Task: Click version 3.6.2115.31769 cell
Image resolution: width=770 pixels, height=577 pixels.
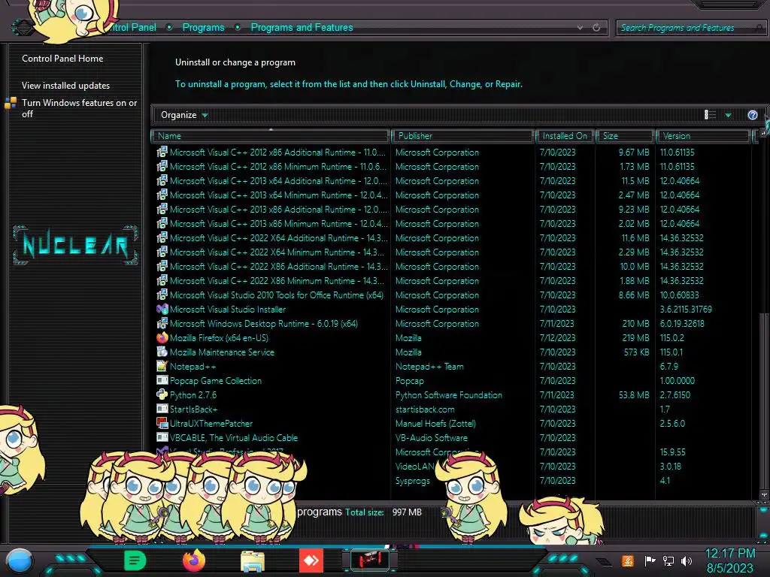Action: (686, 309)
